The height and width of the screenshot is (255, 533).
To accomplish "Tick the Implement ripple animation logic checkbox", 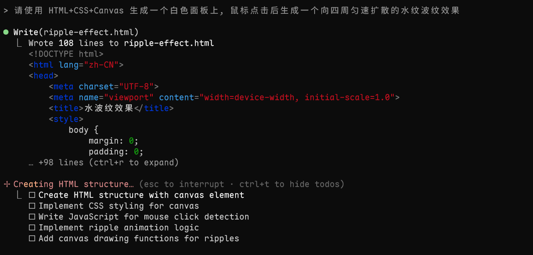I will (x=32, y=227).
